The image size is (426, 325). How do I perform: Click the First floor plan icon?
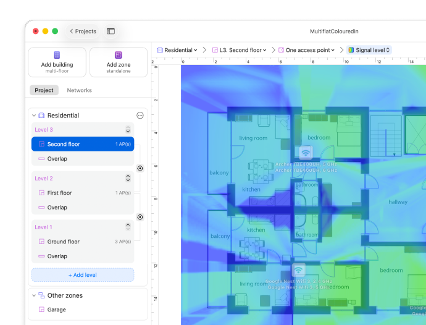point(41,193)
